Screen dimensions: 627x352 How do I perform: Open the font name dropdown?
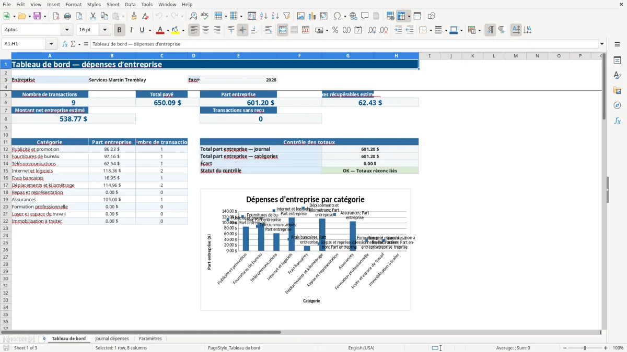66,30
